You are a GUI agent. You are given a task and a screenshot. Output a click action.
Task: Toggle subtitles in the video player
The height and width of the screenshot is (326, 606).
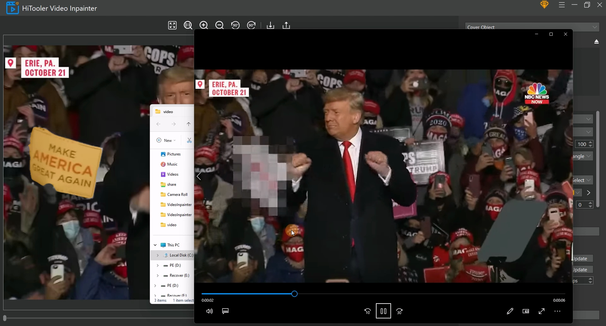tap(225, 311)
